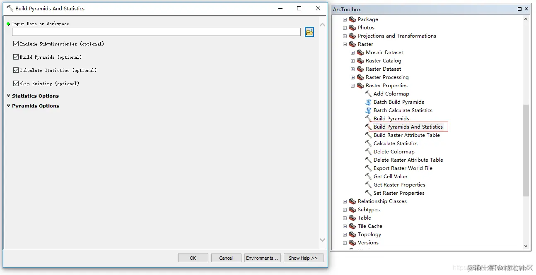Float the ArcToolbox panel window
This screenshot has width=536, height=275.
pos(520,9)
